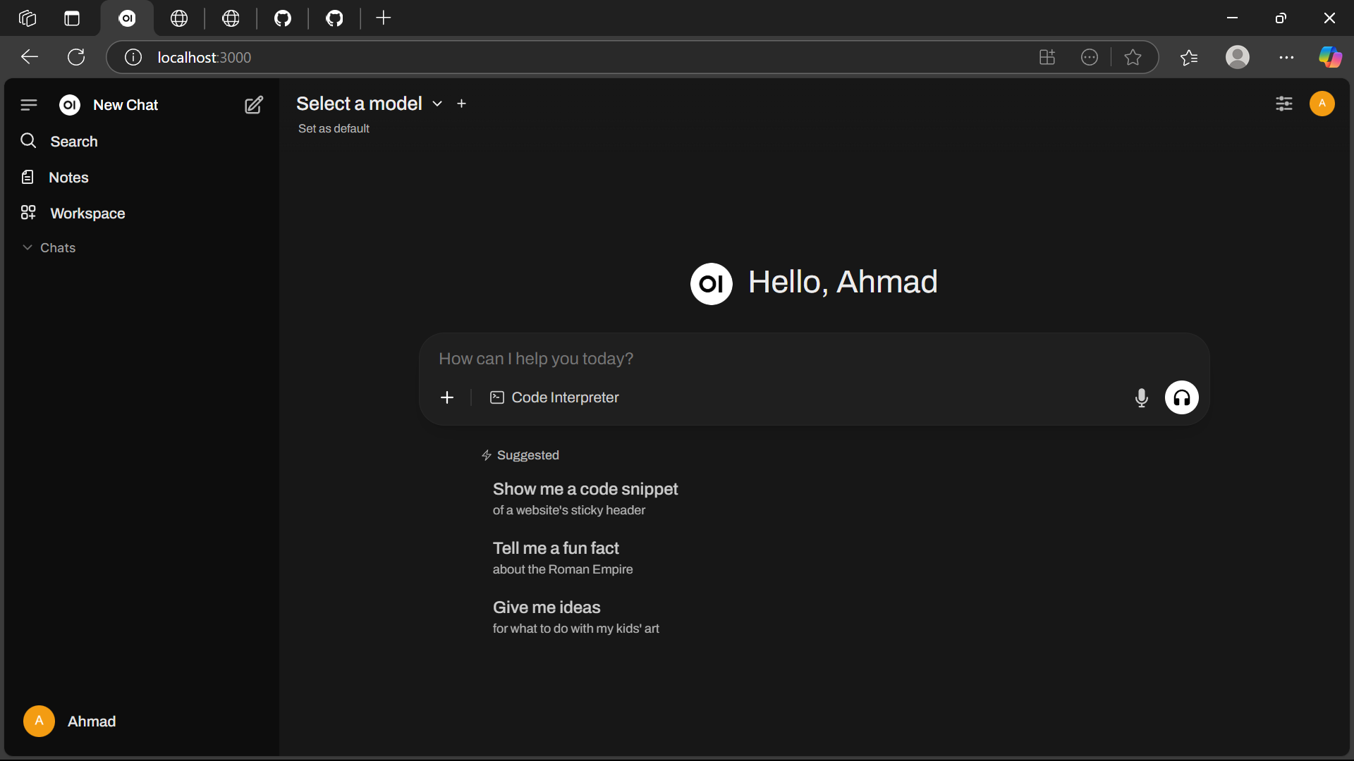Screen dimensions: 1354x761
Task: Start a new chat with the pencil icon
Action: (254, 105)
